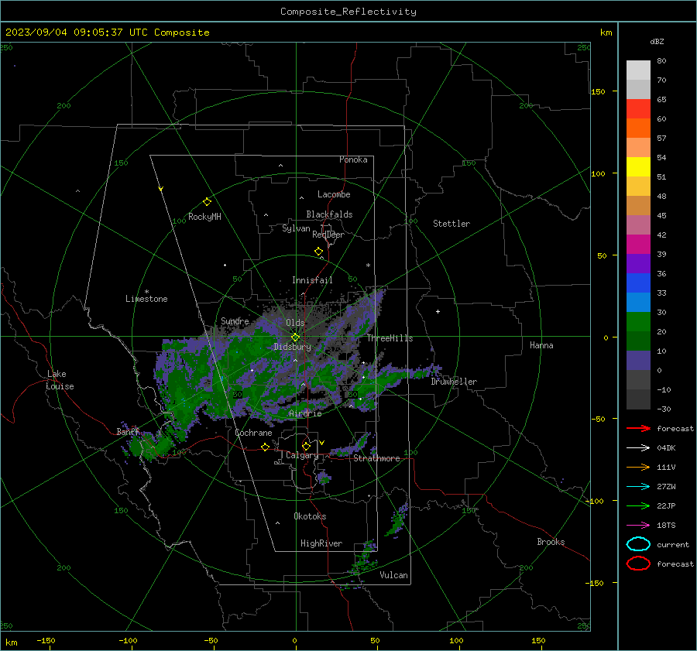The width and height of the screenshot is (697, 651).
Task: Click the echo streak north of Vulcan
Action: tap(397, 520)
